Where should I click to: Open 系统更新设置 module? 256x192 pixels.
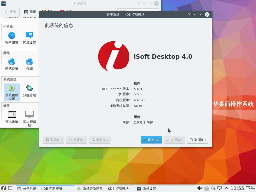click(x=11, y=92)
